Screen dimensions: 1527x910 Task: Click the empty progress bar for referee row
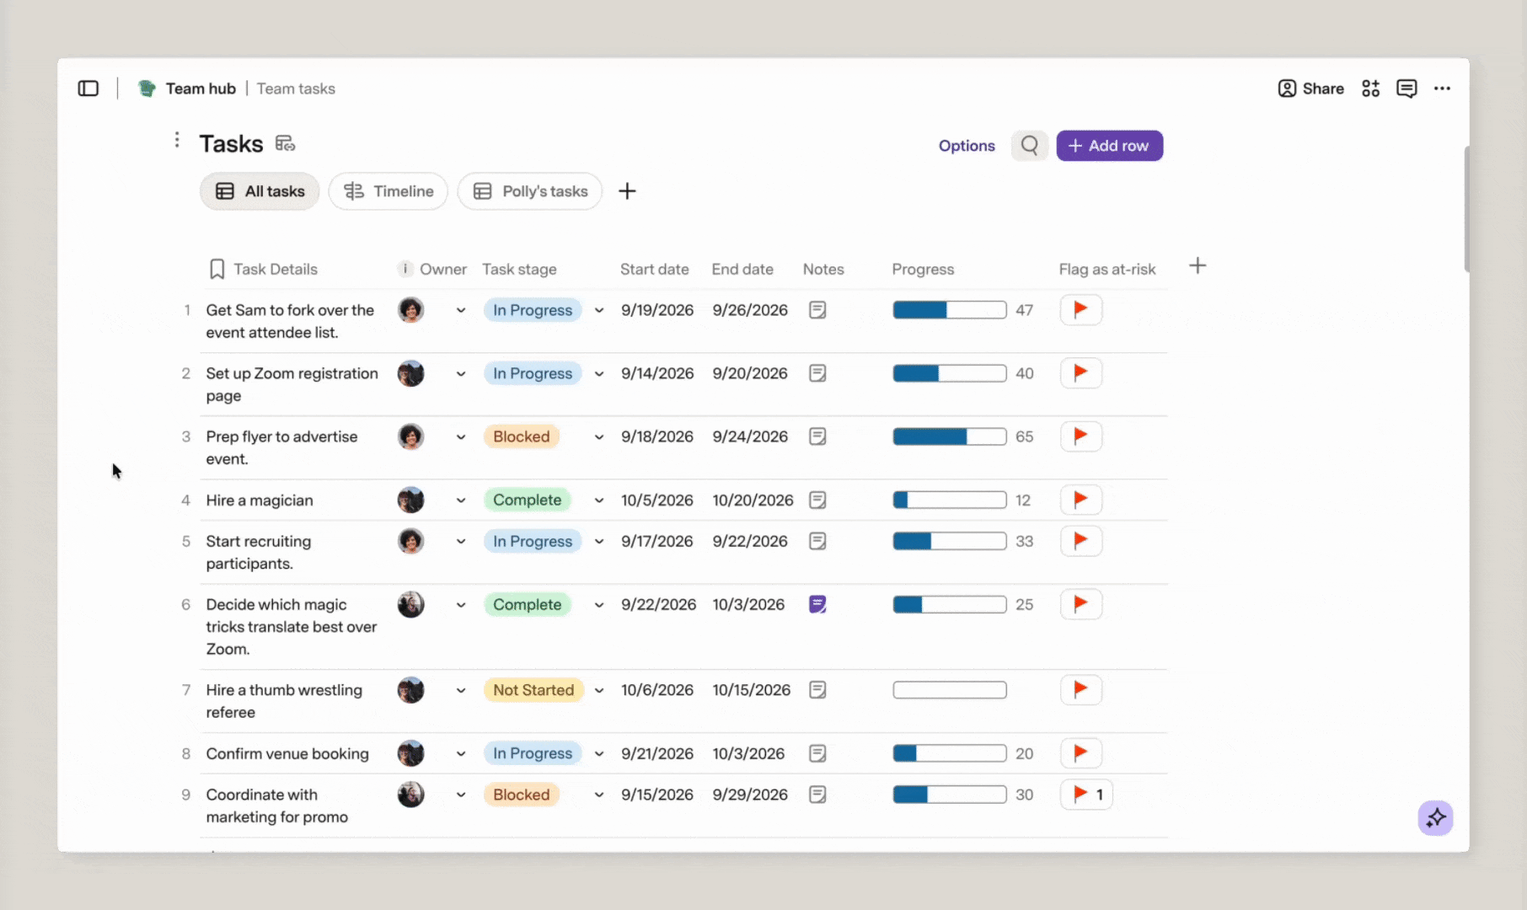[950, 690]
